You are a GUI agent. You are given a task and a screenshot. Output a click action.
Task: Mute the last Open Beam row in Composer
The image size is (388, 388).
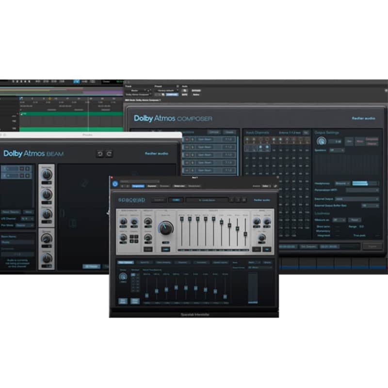187,171
